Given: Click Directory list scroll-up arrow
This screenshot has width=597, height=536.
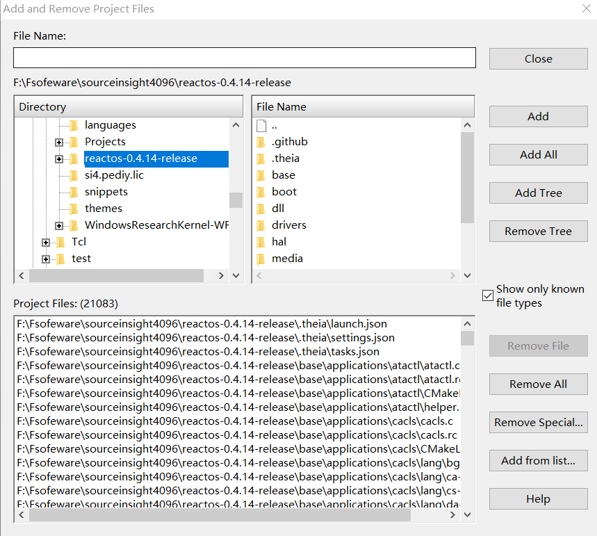Looking at the screenshot, I should click(x=236, y=125).
